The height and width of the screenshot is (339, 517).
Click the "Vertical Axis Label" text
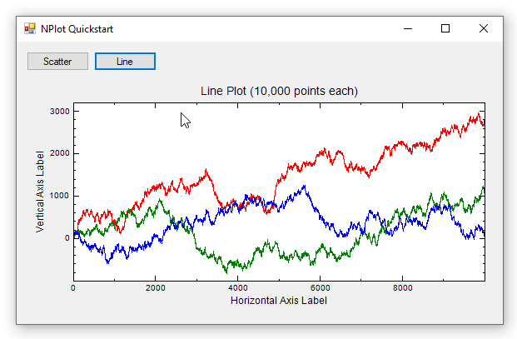(x=40, y=192)
